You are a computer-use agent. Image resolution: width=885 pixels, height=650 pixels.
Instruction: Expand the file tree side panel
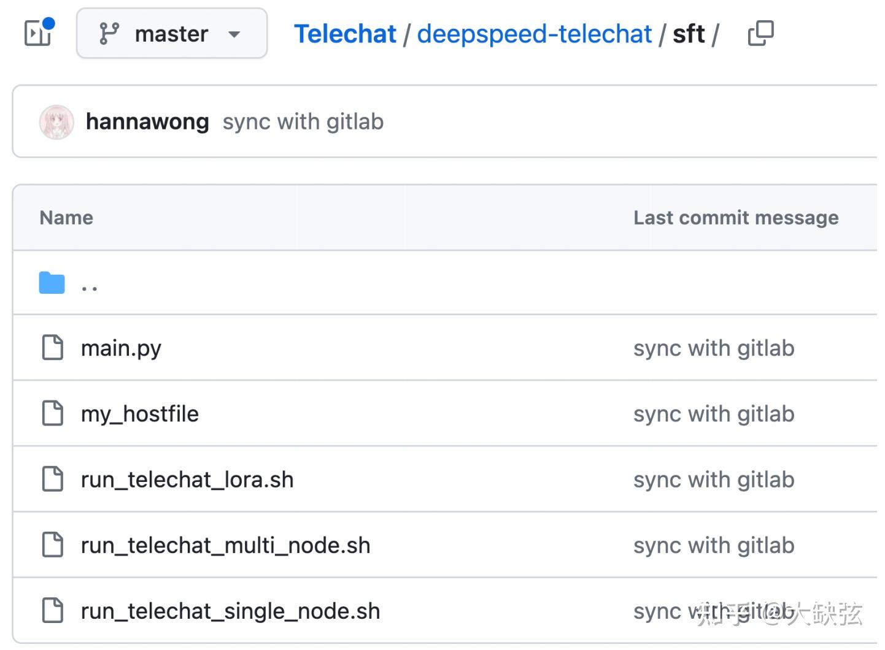point(38,33)
